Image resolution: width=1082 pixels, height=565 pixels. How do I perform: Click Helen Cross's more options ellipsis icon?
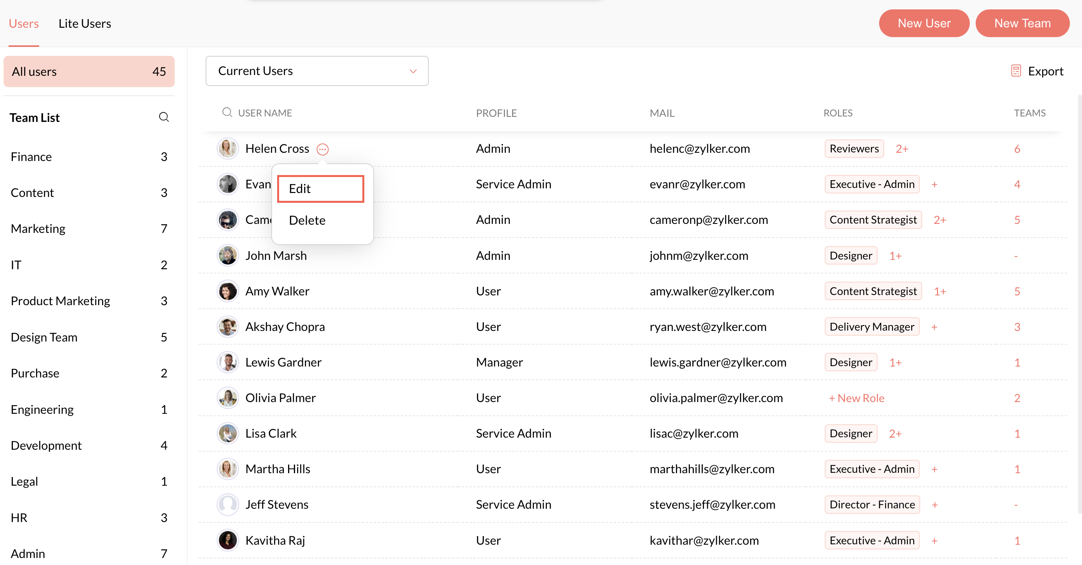[322, 149]
